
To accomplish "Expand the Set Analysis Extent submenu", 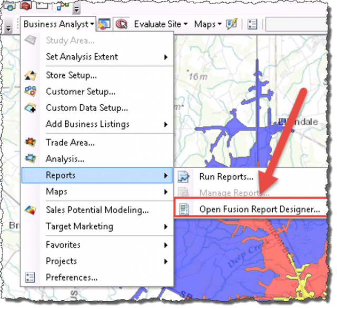I will [x=97, y=57].
